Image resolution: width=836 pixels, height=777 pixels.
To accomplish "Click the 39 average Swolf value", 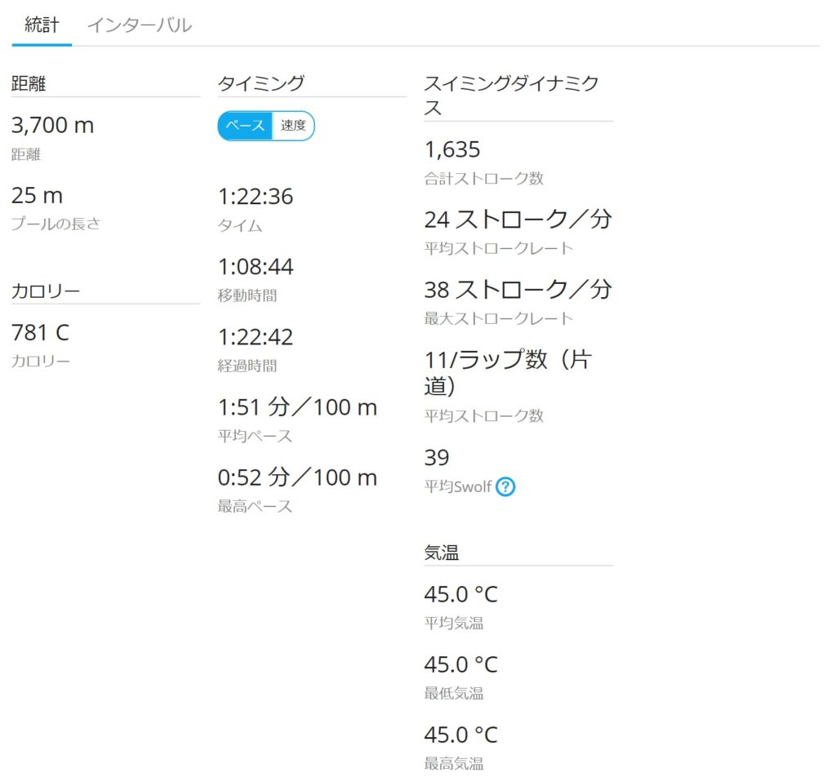I will pyautogui.click(x=437, y=457).
